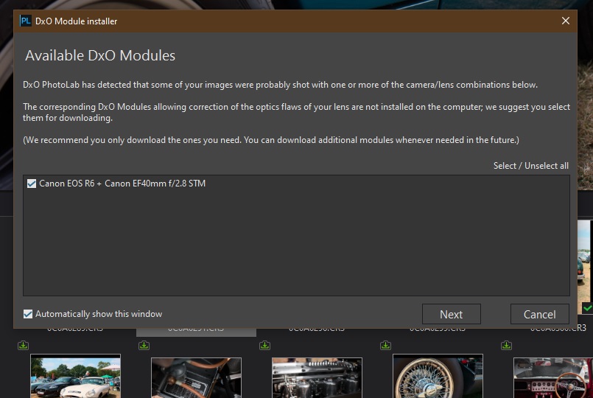Image resolution: width=593 pixels, height=398 pixels.
Task: Close the DxO Module installer dialog
Action: tap(566, 21)
